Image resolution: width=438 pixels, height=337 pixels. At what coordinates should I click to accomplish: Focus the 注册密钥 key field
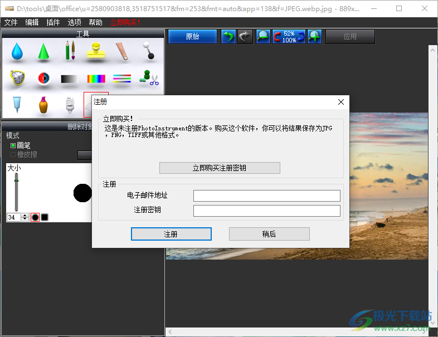click(267, 211)
